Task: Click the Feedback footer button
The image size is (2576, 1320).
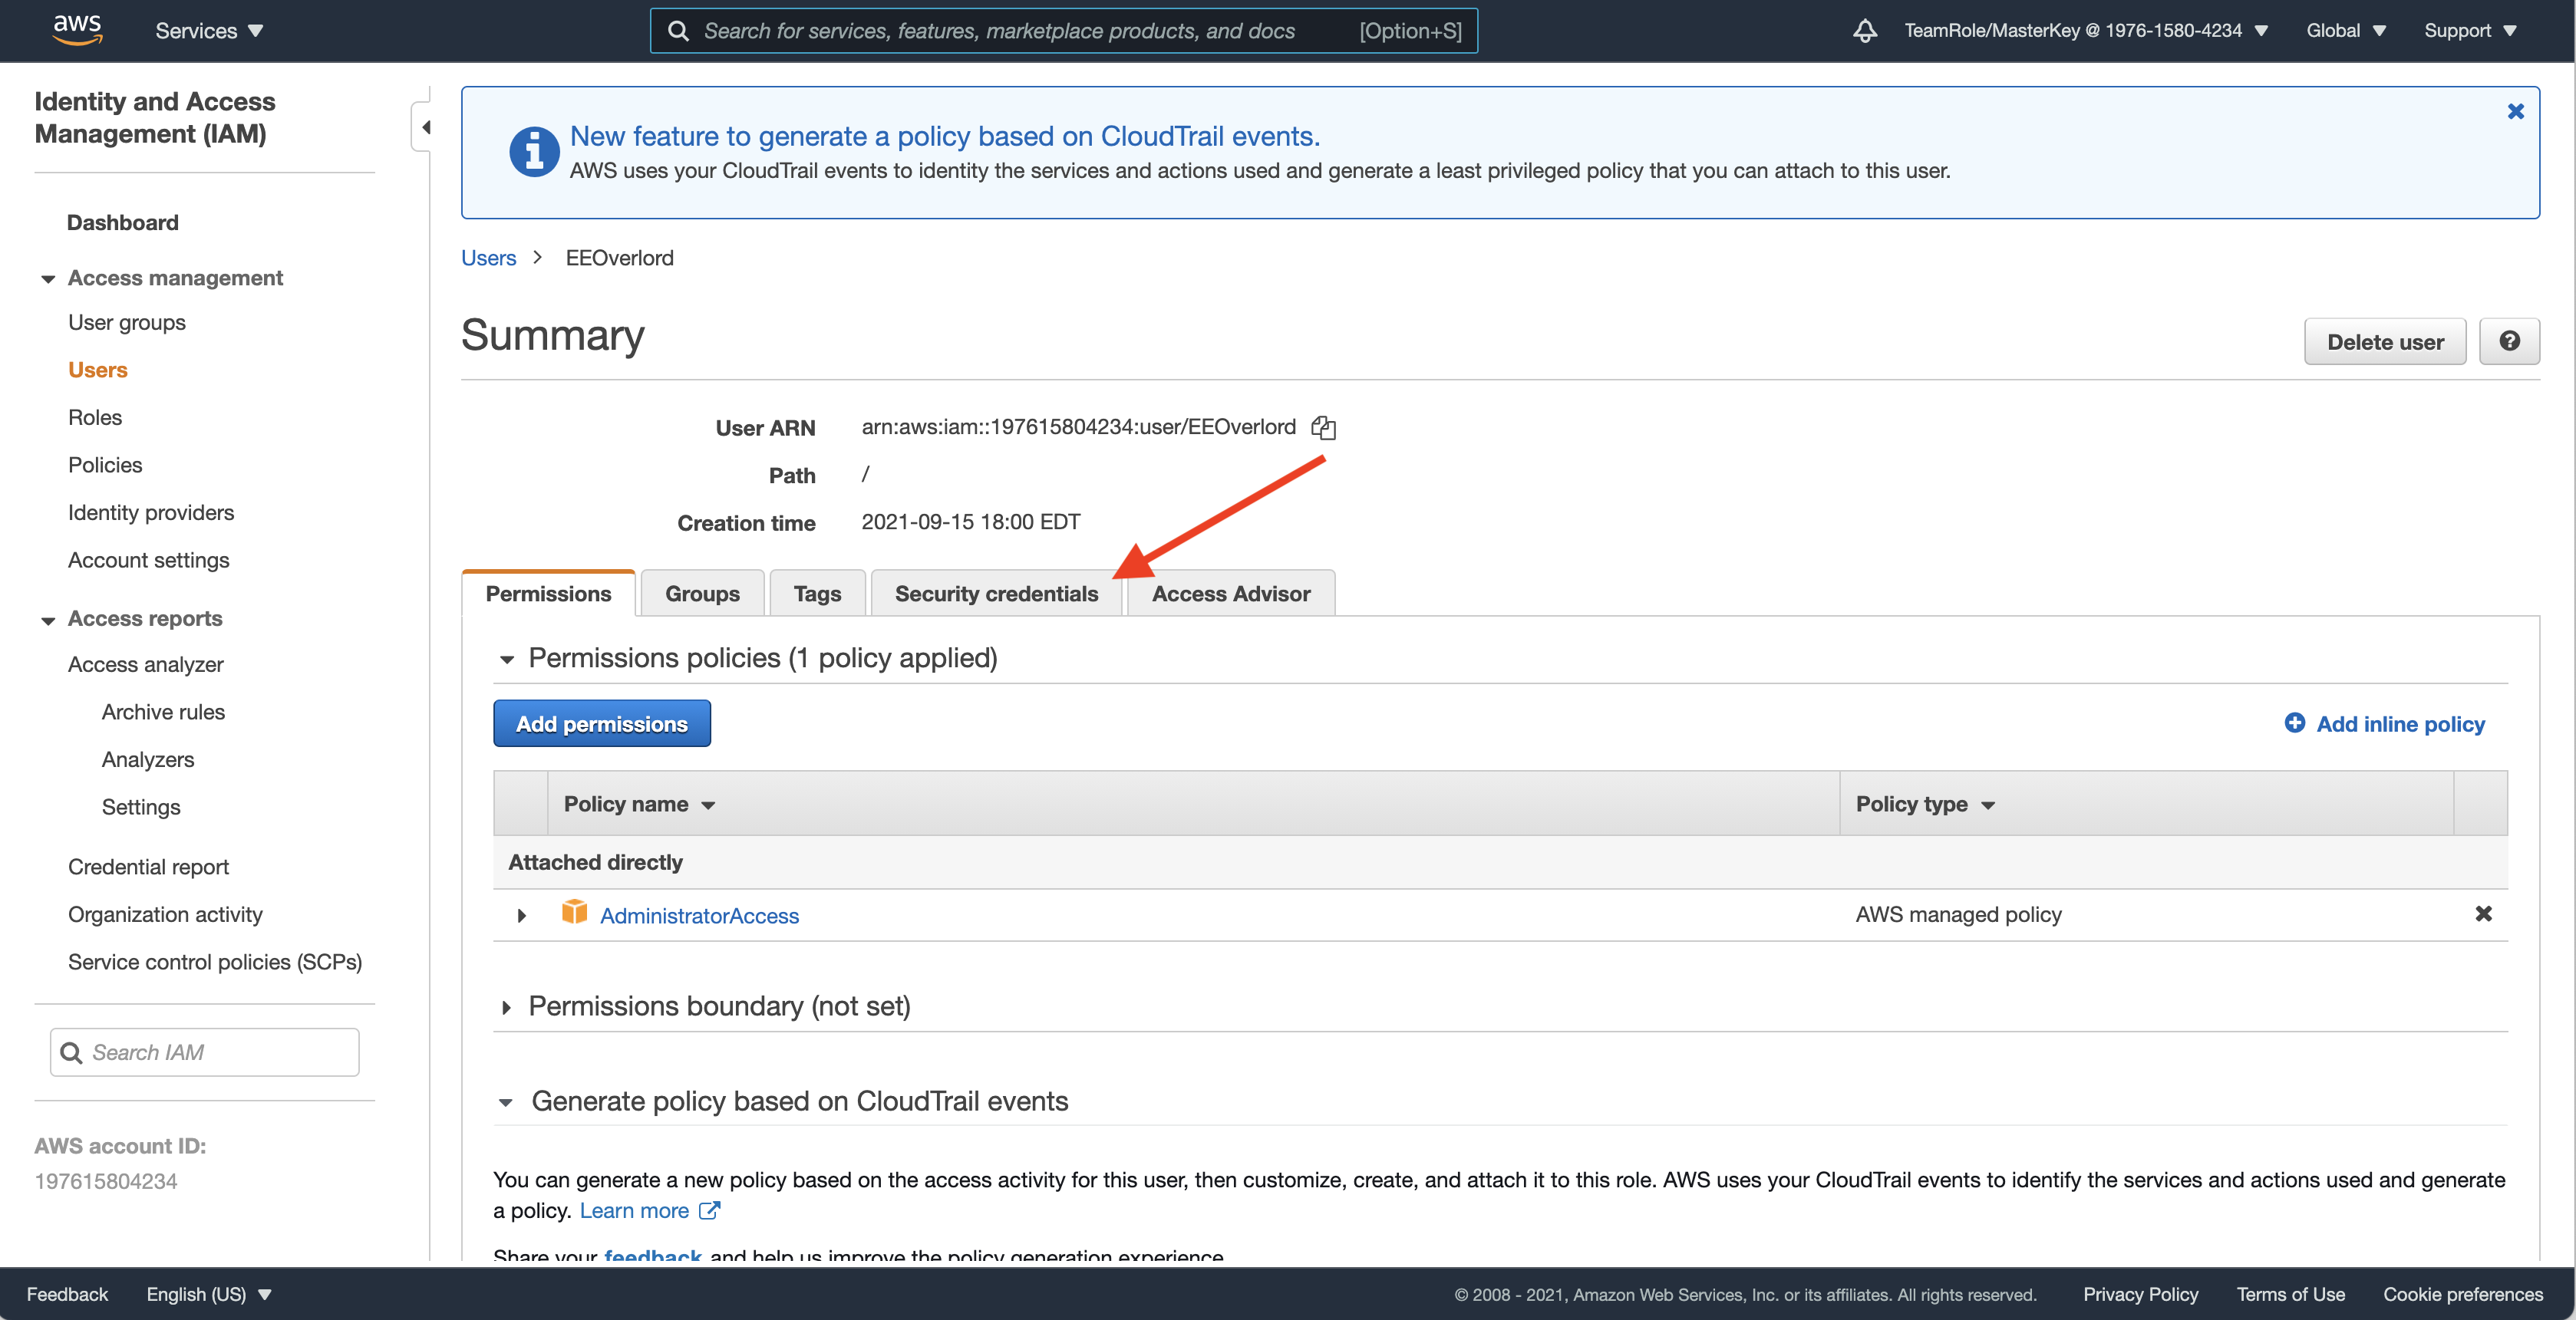Action: [67, 1294]
